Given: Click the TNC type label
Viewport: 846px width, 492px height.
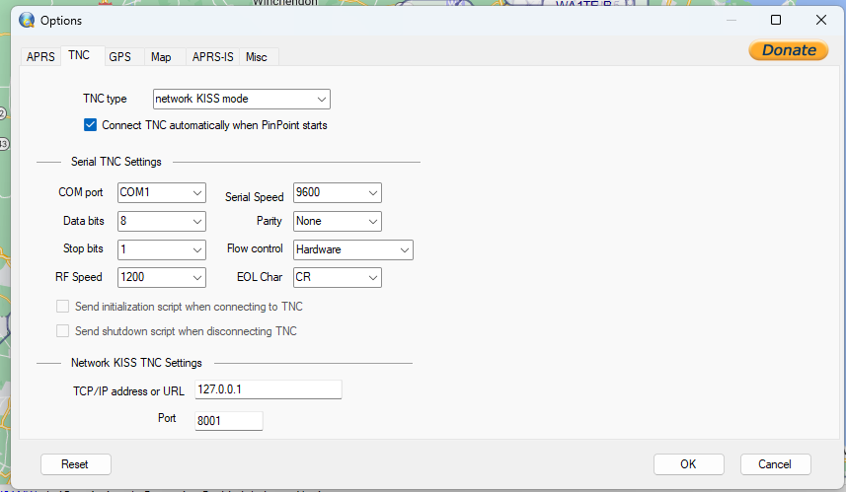Looking at the screenshot, I should tap(105, 99).
